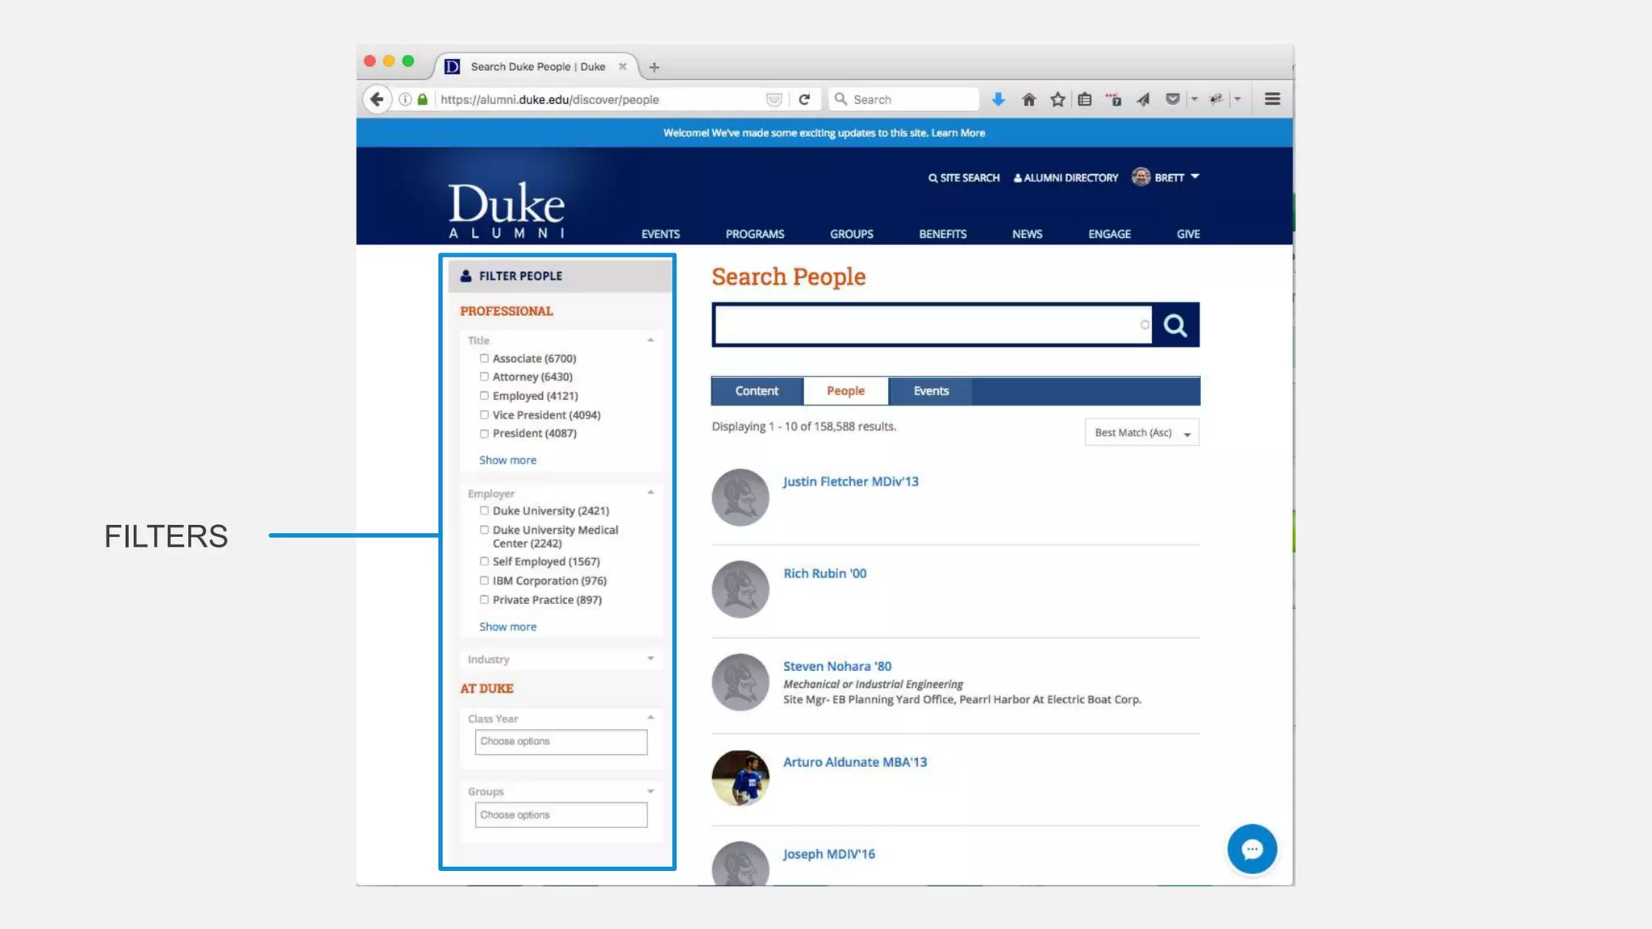Click the blue downloads arrow icon
The width and height of the screenshot is (1652, 929).
(x=998, y=99)
